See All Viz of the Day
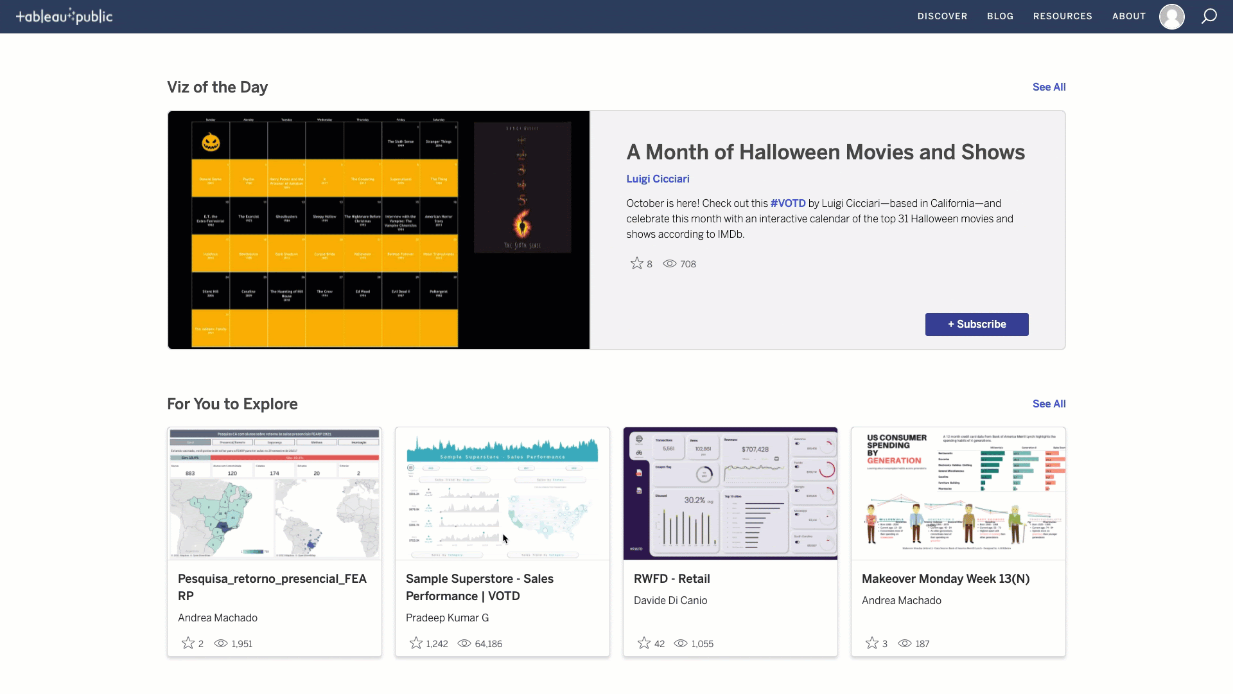Viewport: 1233px width, 694px height. coord(1049,87)
